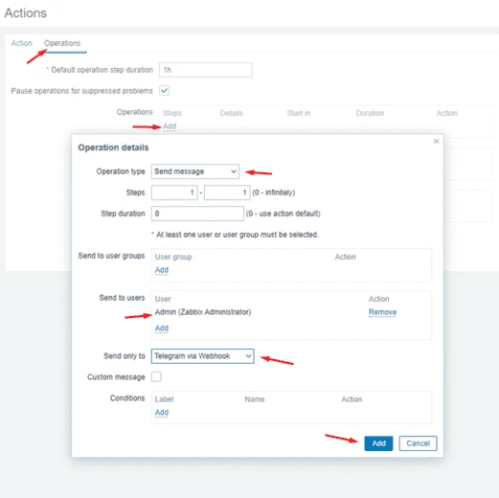Click the Step duration input field

pos(197,214)
